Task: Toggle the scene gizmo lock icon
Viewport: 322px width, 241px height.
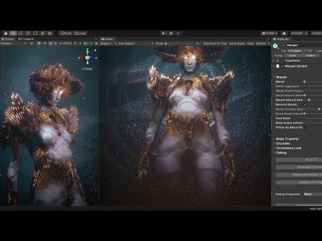Action: point(95,50)
